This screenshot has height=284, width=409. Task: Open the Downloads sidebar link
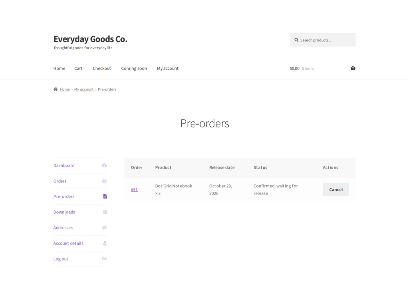[64, 212]
